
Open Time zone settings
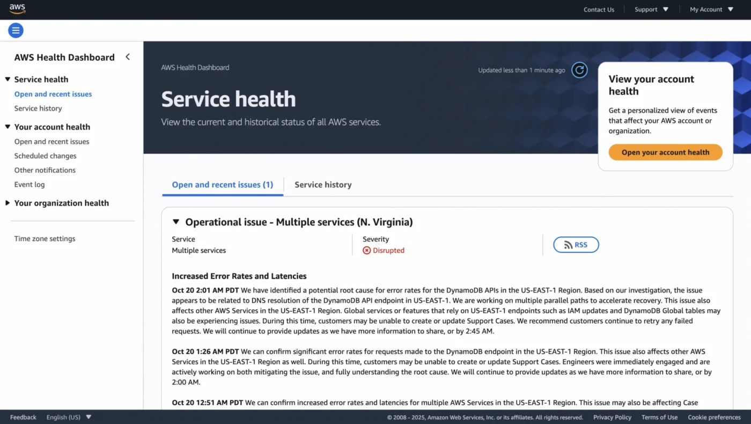pyautogui.click(x=45, y=239)
